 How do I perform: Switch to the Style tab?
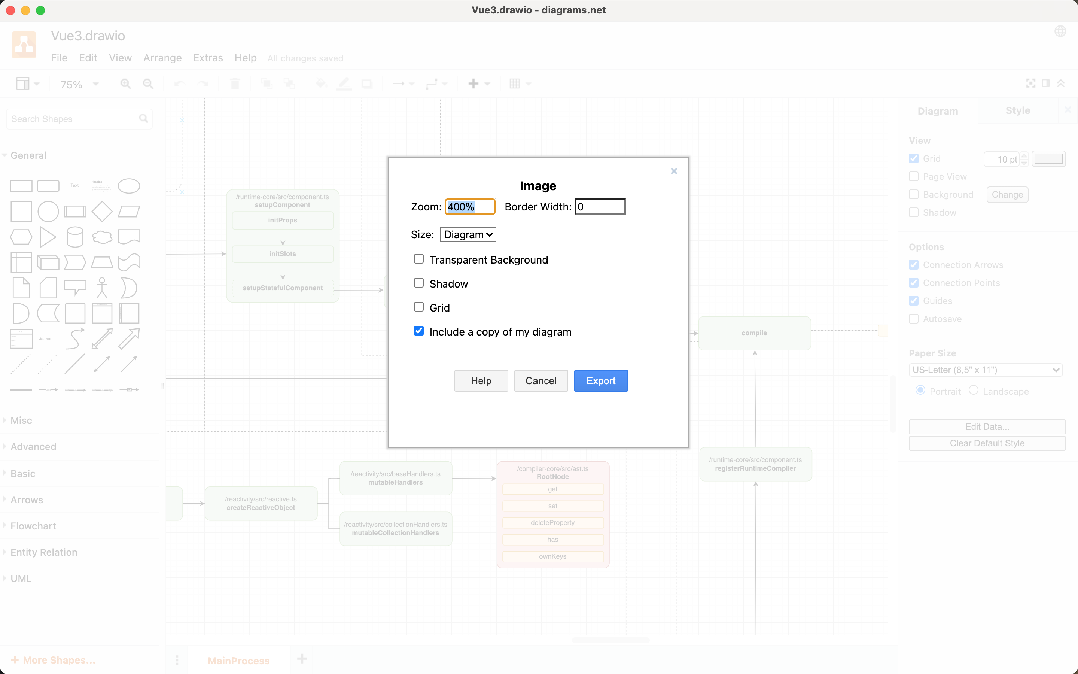coord(1018,110)
